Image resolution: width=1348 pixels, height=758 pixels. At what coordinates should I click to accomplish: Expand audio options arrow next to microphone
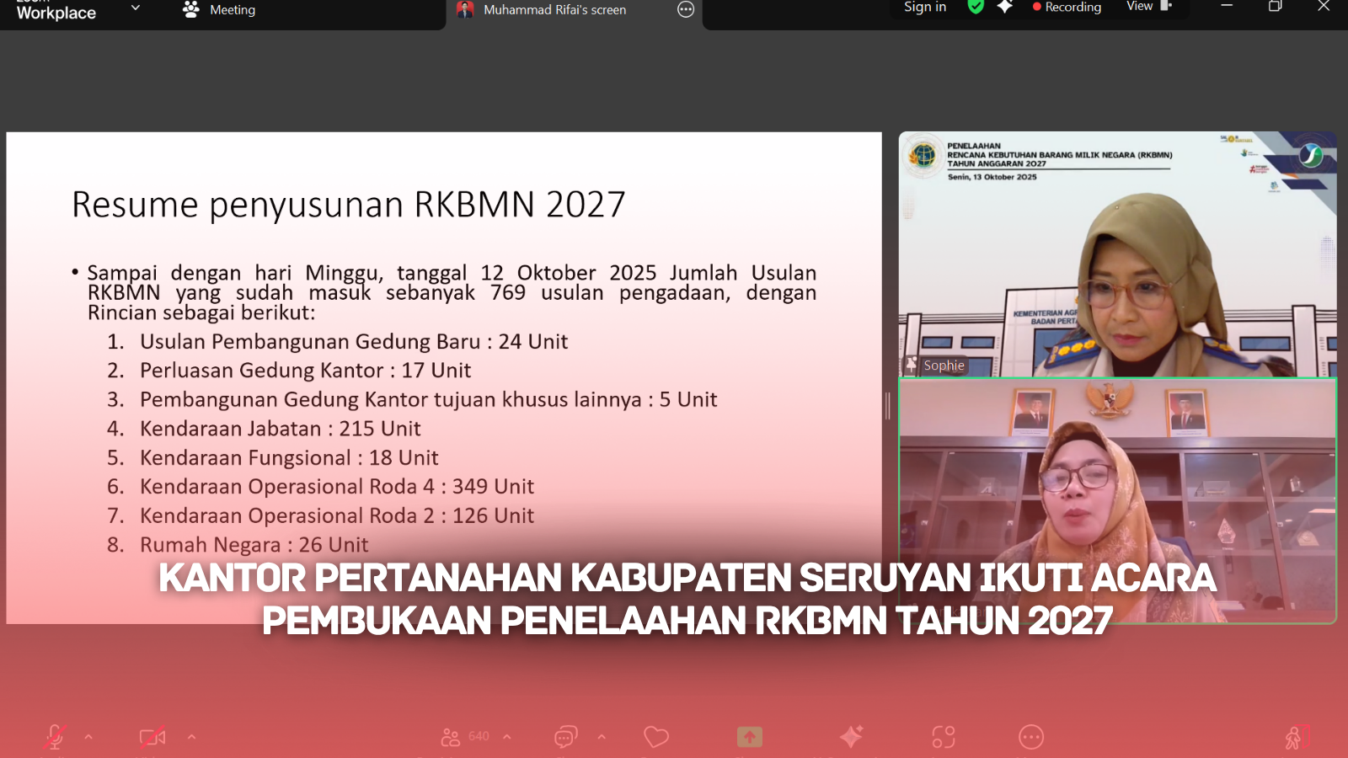click(x=88, y=737)
